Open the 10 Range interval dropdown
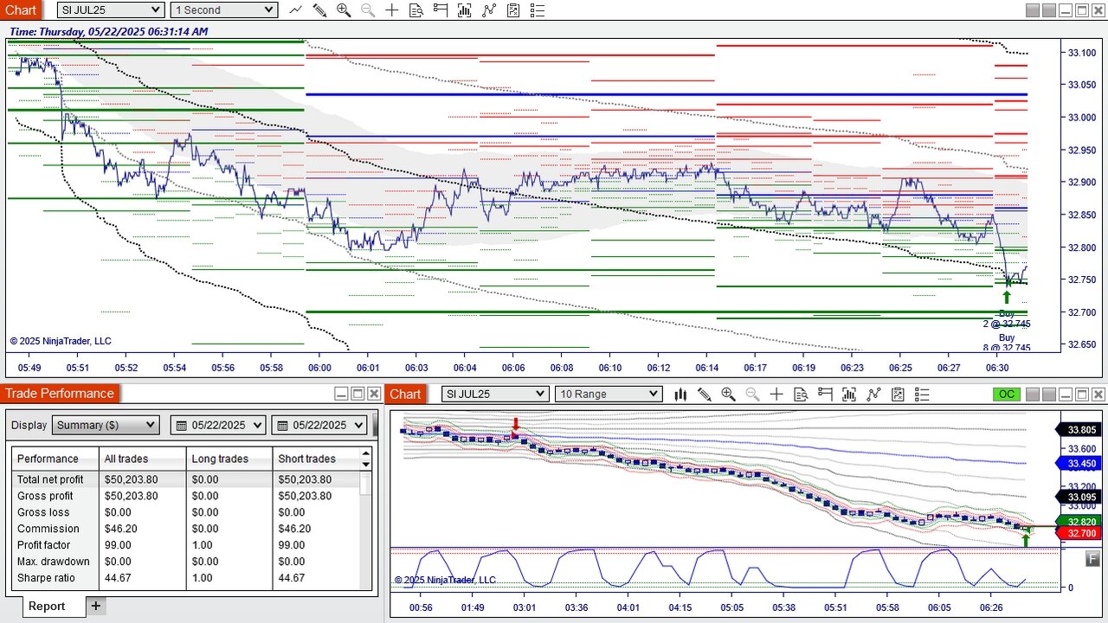This screenshot has height=623, width=1108. [609, 394]
